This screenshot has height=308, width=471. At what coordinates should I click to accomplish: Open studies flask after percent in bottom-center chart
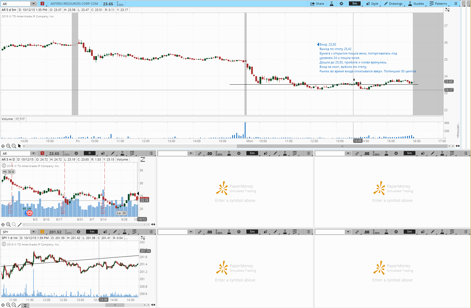229,232
